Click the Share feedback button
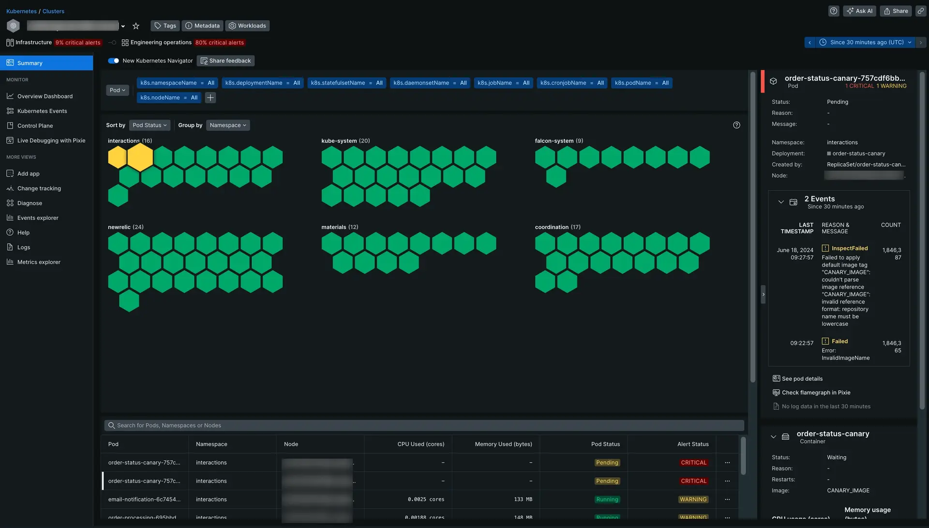 [x=225, y=61]
